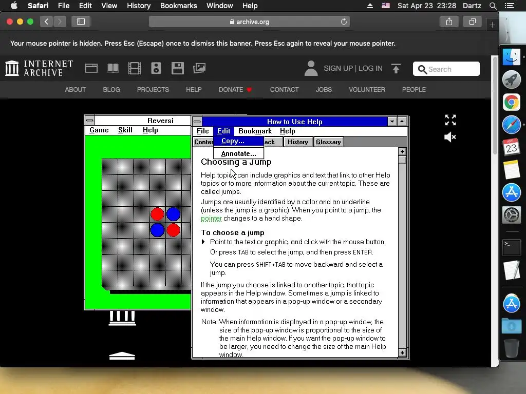Click the Contents button in Help

(x=203, y=142)
